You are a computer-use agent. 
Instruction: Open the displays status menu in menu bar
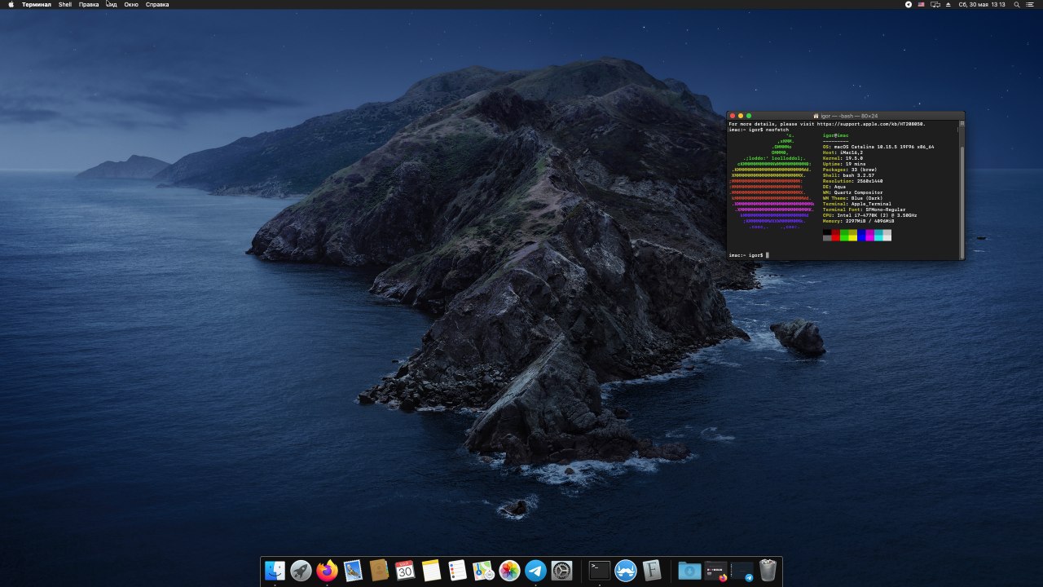point(935,4)
